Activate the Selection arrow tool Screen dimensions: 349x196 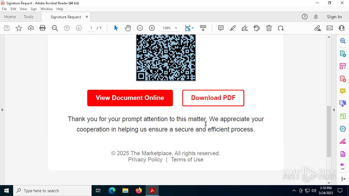(116, 28)
